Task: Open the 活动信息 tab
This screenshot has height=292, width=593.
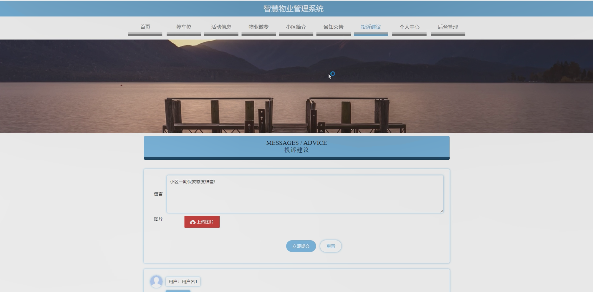Action: (221, 27)
